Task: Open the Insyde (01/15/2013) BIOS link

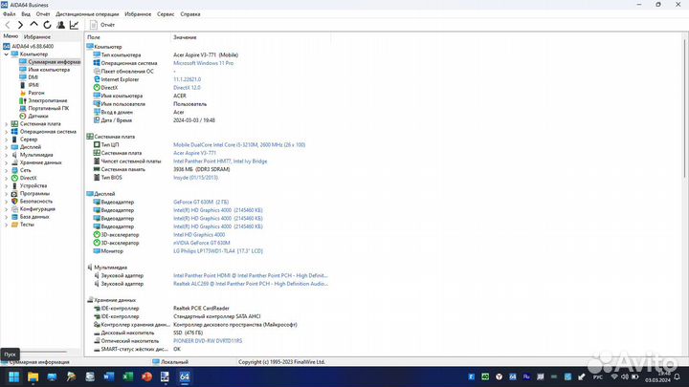Action: point(195,178)
